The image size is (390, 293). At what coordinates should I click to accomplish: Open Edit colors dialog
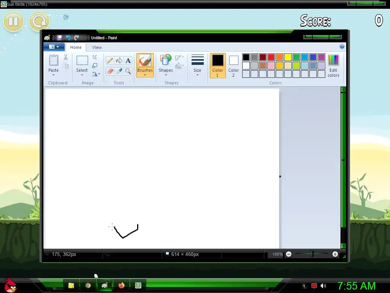(333, 66)
